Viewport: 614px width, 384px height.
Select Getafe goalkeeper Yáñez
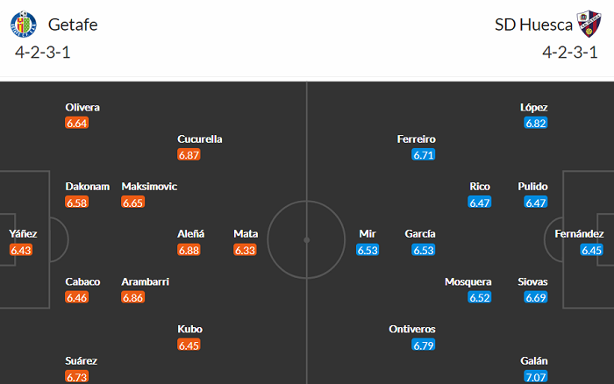click(23, 234)
